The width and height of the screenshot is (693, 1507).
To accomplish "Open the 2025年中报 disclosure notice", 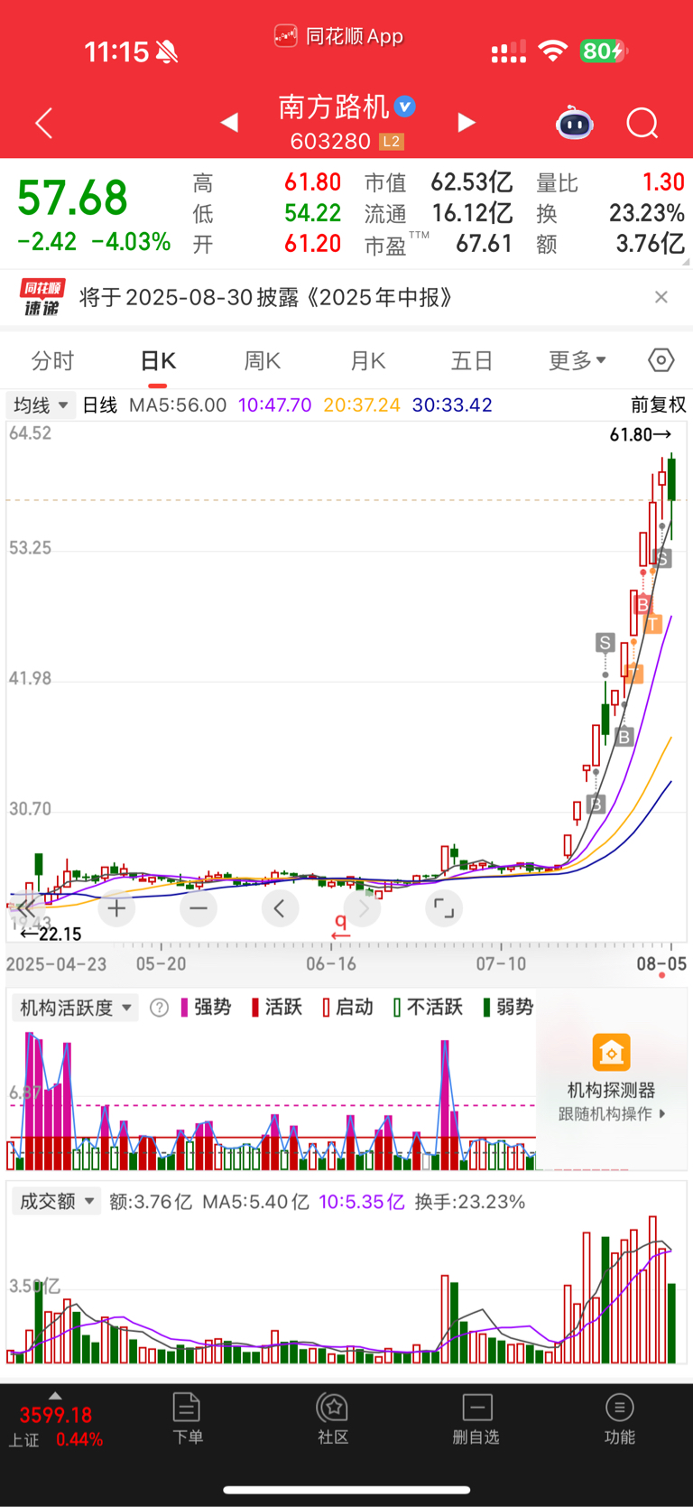I will pos(266,297).
